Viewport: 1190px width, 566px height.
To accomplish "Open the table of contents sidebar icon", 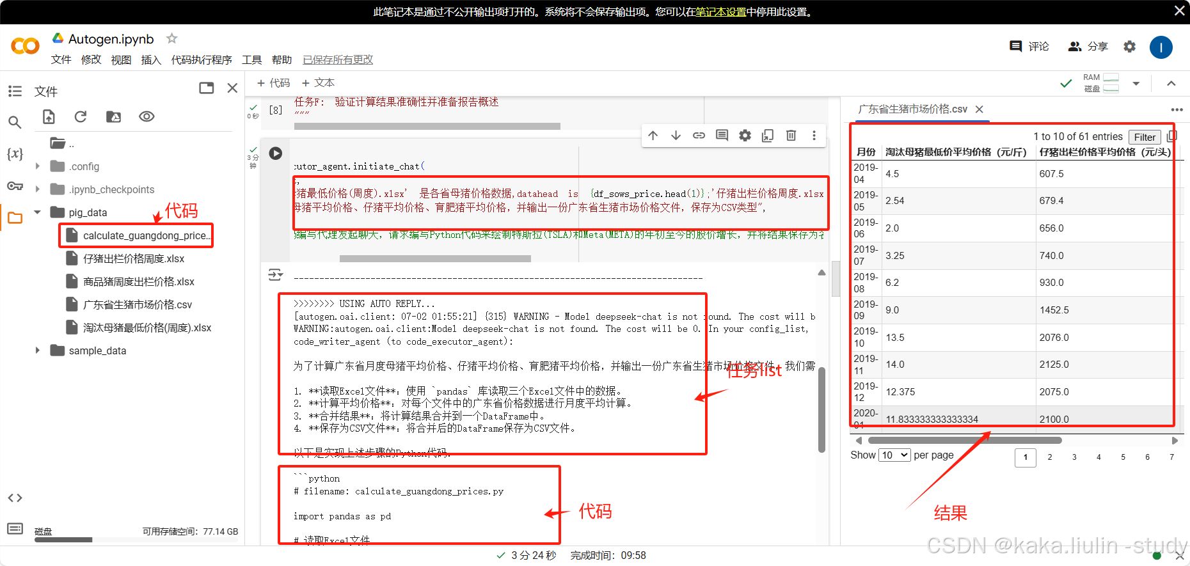I will point(15,91).
